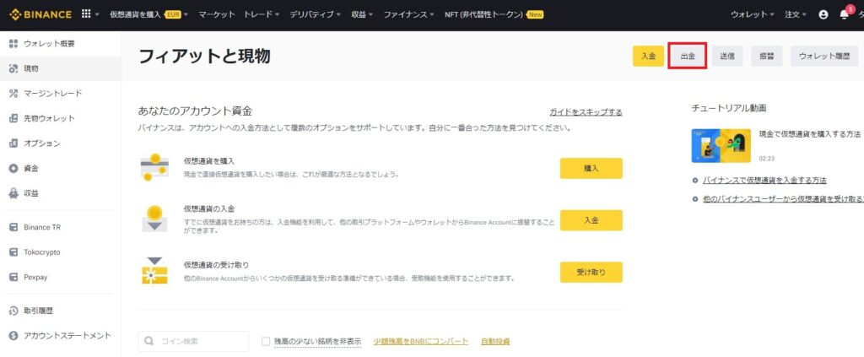Click the 入金 button beside 仮想通貨の入金

(591, 220)
